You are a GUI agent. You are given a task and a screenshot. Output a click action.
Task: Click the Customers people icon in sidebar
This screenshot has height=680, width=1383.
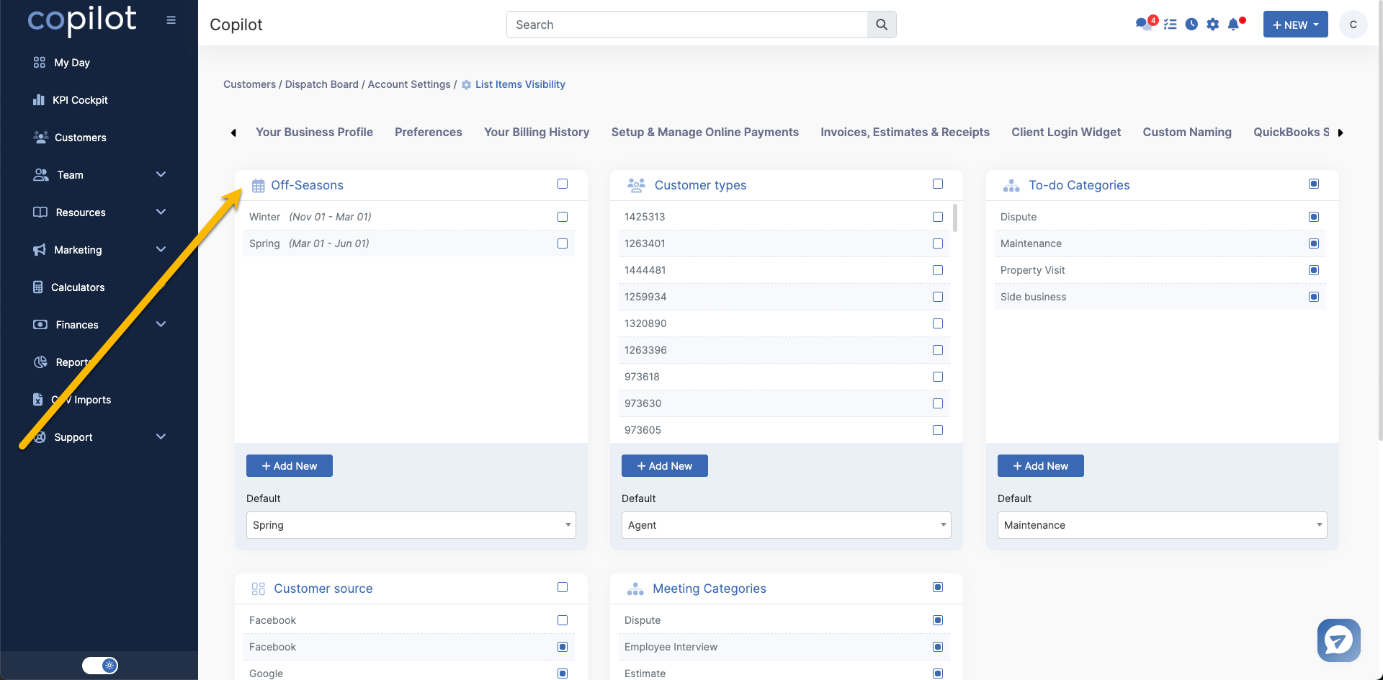click(41, 137)
